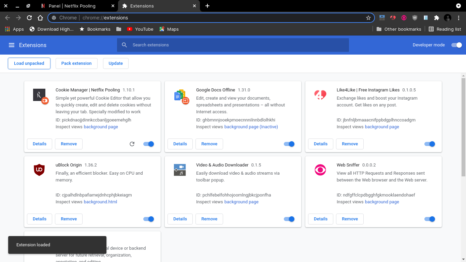Open the YouTube bookmark
Image resolution: width=466 pixels, height=262 pixels.
coord(140,29)
